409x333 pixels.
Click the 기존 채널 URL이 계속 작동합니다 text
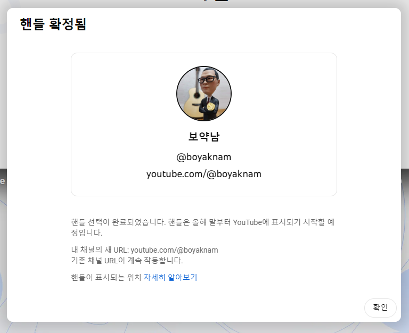point(127,261)
